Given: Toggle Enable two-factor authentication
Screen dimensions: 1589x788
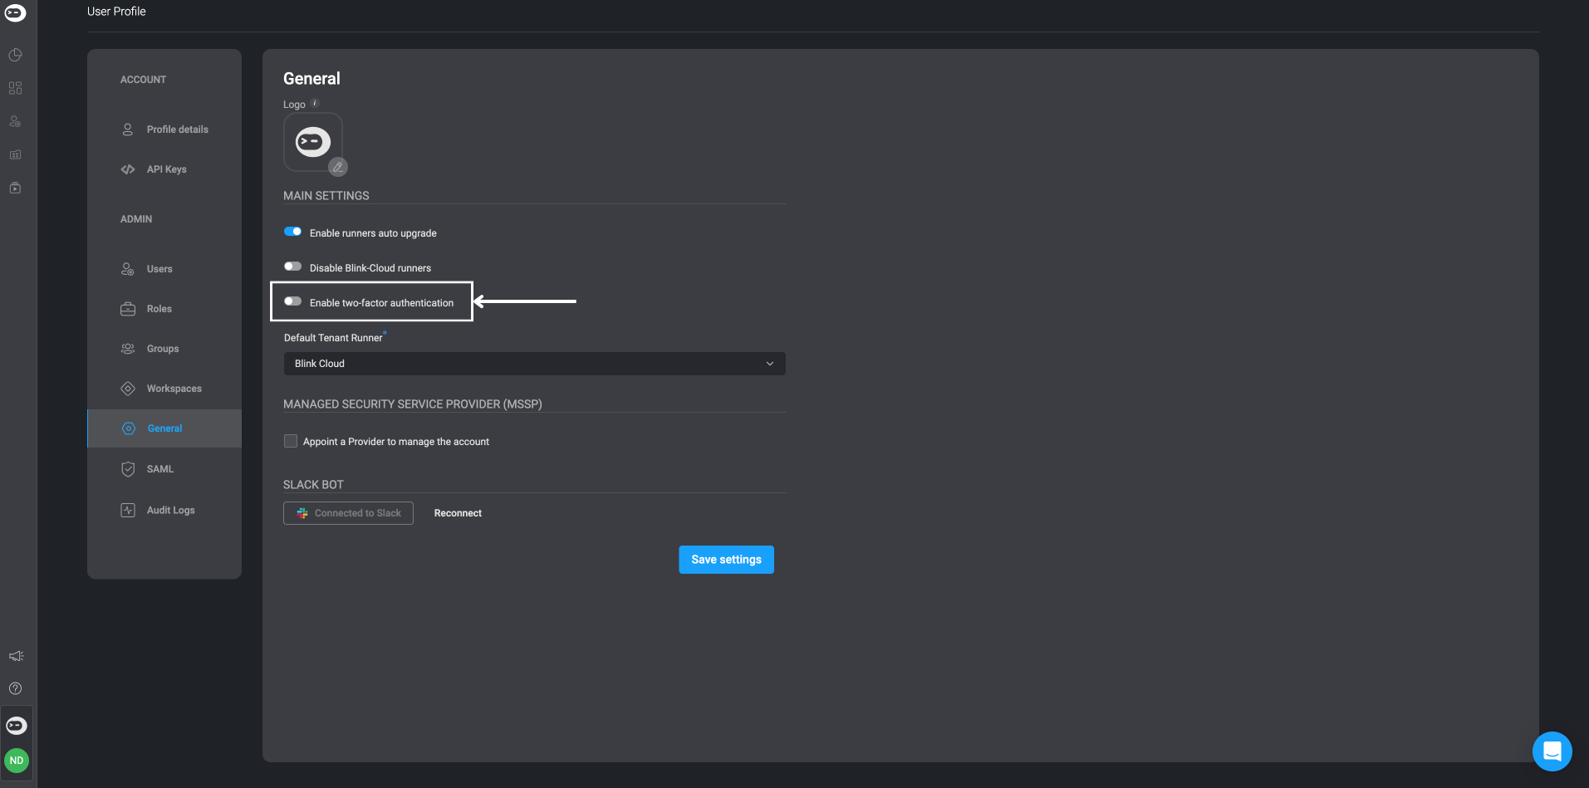Looking at the screenshot, I should [x=292, y=301].
